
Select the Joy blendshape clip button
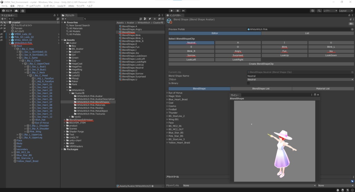331,51
